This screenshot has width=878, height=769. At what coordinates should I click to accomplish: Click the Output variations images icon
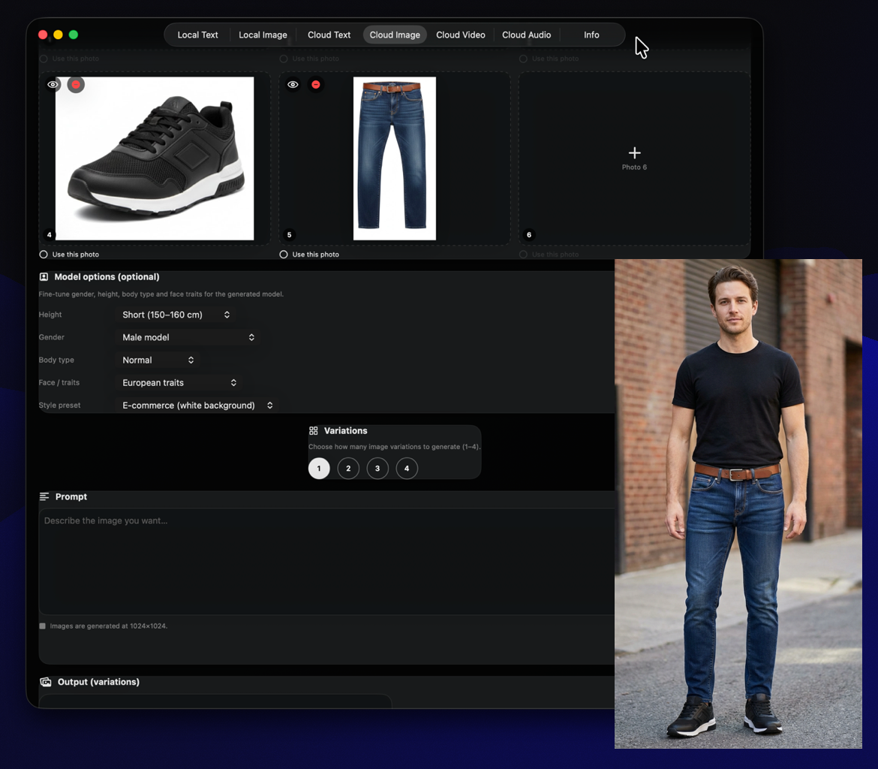click(x=46, y=682)
